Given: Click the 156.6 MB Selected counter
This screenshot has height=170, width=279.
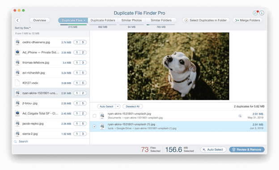Looking at the screenshot, I should pyautogui.click(x=180, y=149).
